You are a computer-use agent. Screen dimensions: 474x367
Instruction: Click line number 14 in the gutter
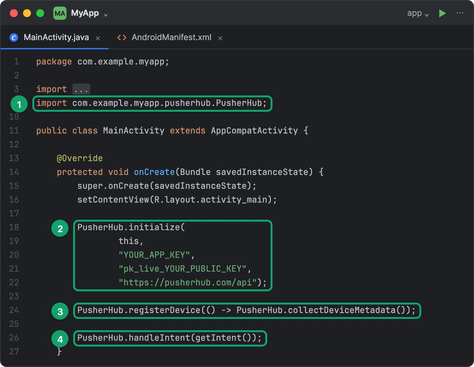pos(14,172)
